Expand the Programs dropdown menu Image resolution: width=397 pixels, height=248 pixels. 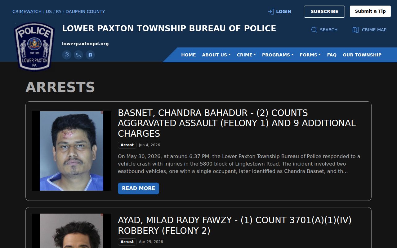[x=278, y=55]
